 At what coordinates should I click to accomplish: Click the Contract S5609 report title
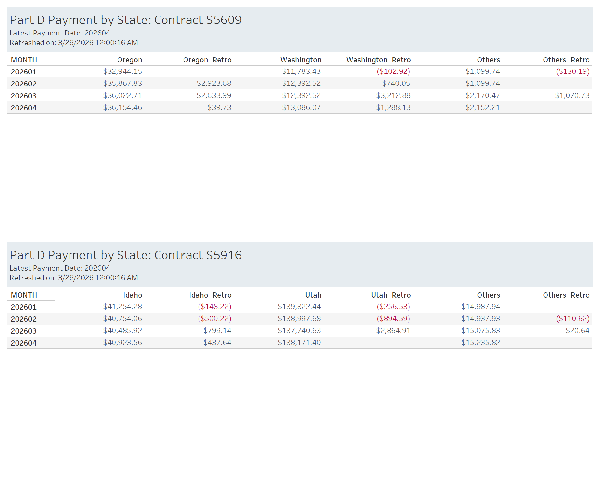pos(126,20)
